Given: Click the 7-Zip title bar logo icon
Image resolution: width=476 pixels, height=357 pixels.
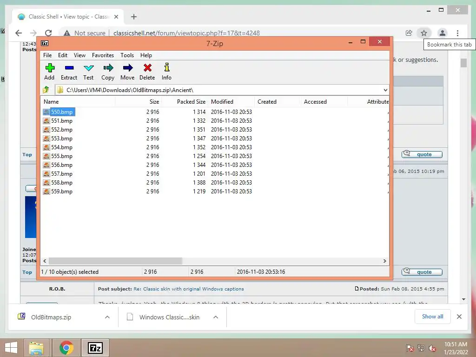Looking at the screenshot, I should [x=45, y=43].
